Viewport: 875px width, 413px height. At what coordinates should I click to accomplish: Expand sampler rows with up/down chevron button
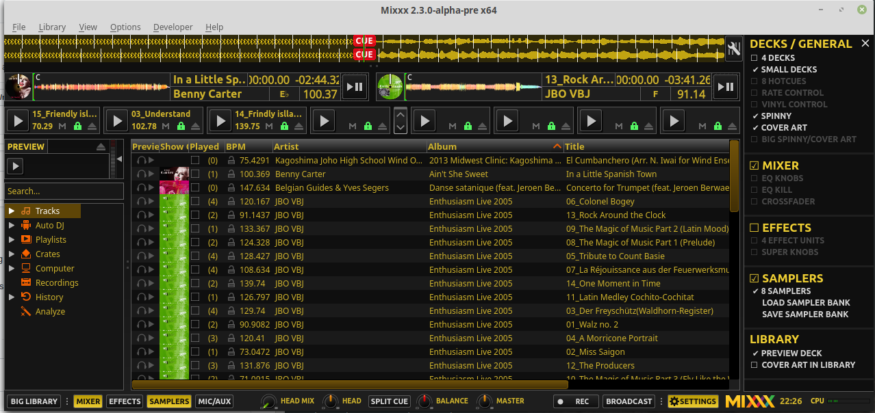(401, 121)
